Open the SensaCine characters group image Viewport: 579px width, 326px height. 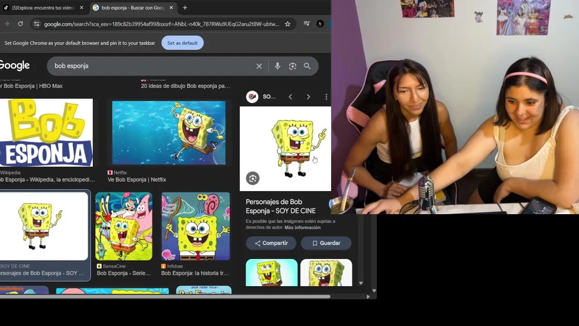[x=124, y=226]
